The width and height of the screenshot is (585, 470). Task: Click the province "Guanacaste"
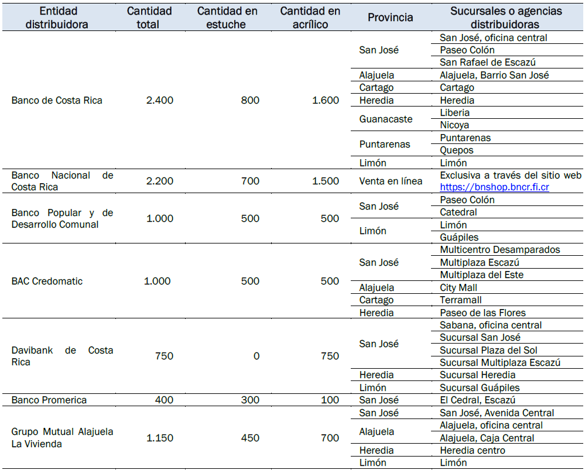pyautogui.click(x=386, y=119)
